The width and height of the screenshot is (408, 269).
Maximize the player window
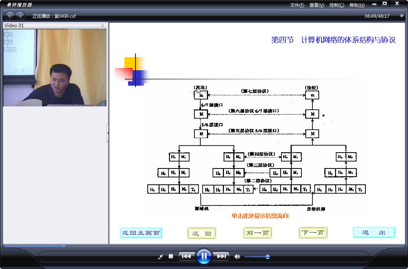tap(384, 4)
